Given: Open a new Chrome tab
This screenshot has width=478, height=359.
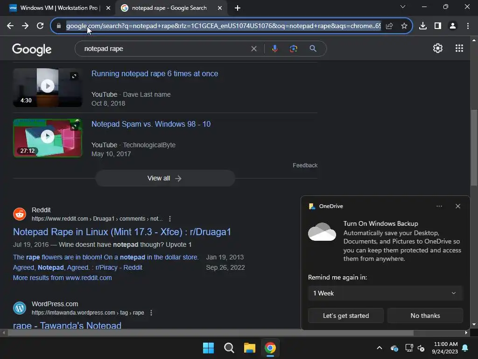Looking at the screenshot, I should (238, 8).
